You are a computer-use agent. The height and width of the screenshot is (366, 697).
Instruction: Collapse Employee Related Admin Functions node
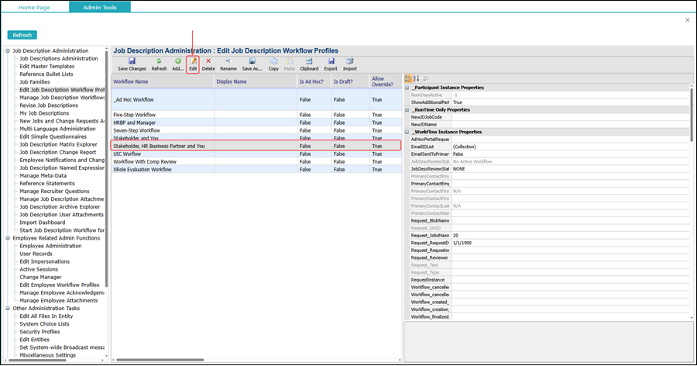coord(8,238)
